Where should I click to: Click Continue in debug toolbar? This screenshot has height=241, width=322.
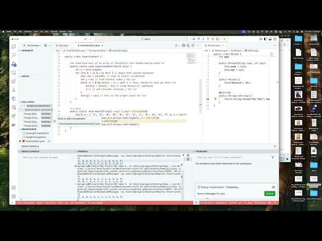(194, 39)
